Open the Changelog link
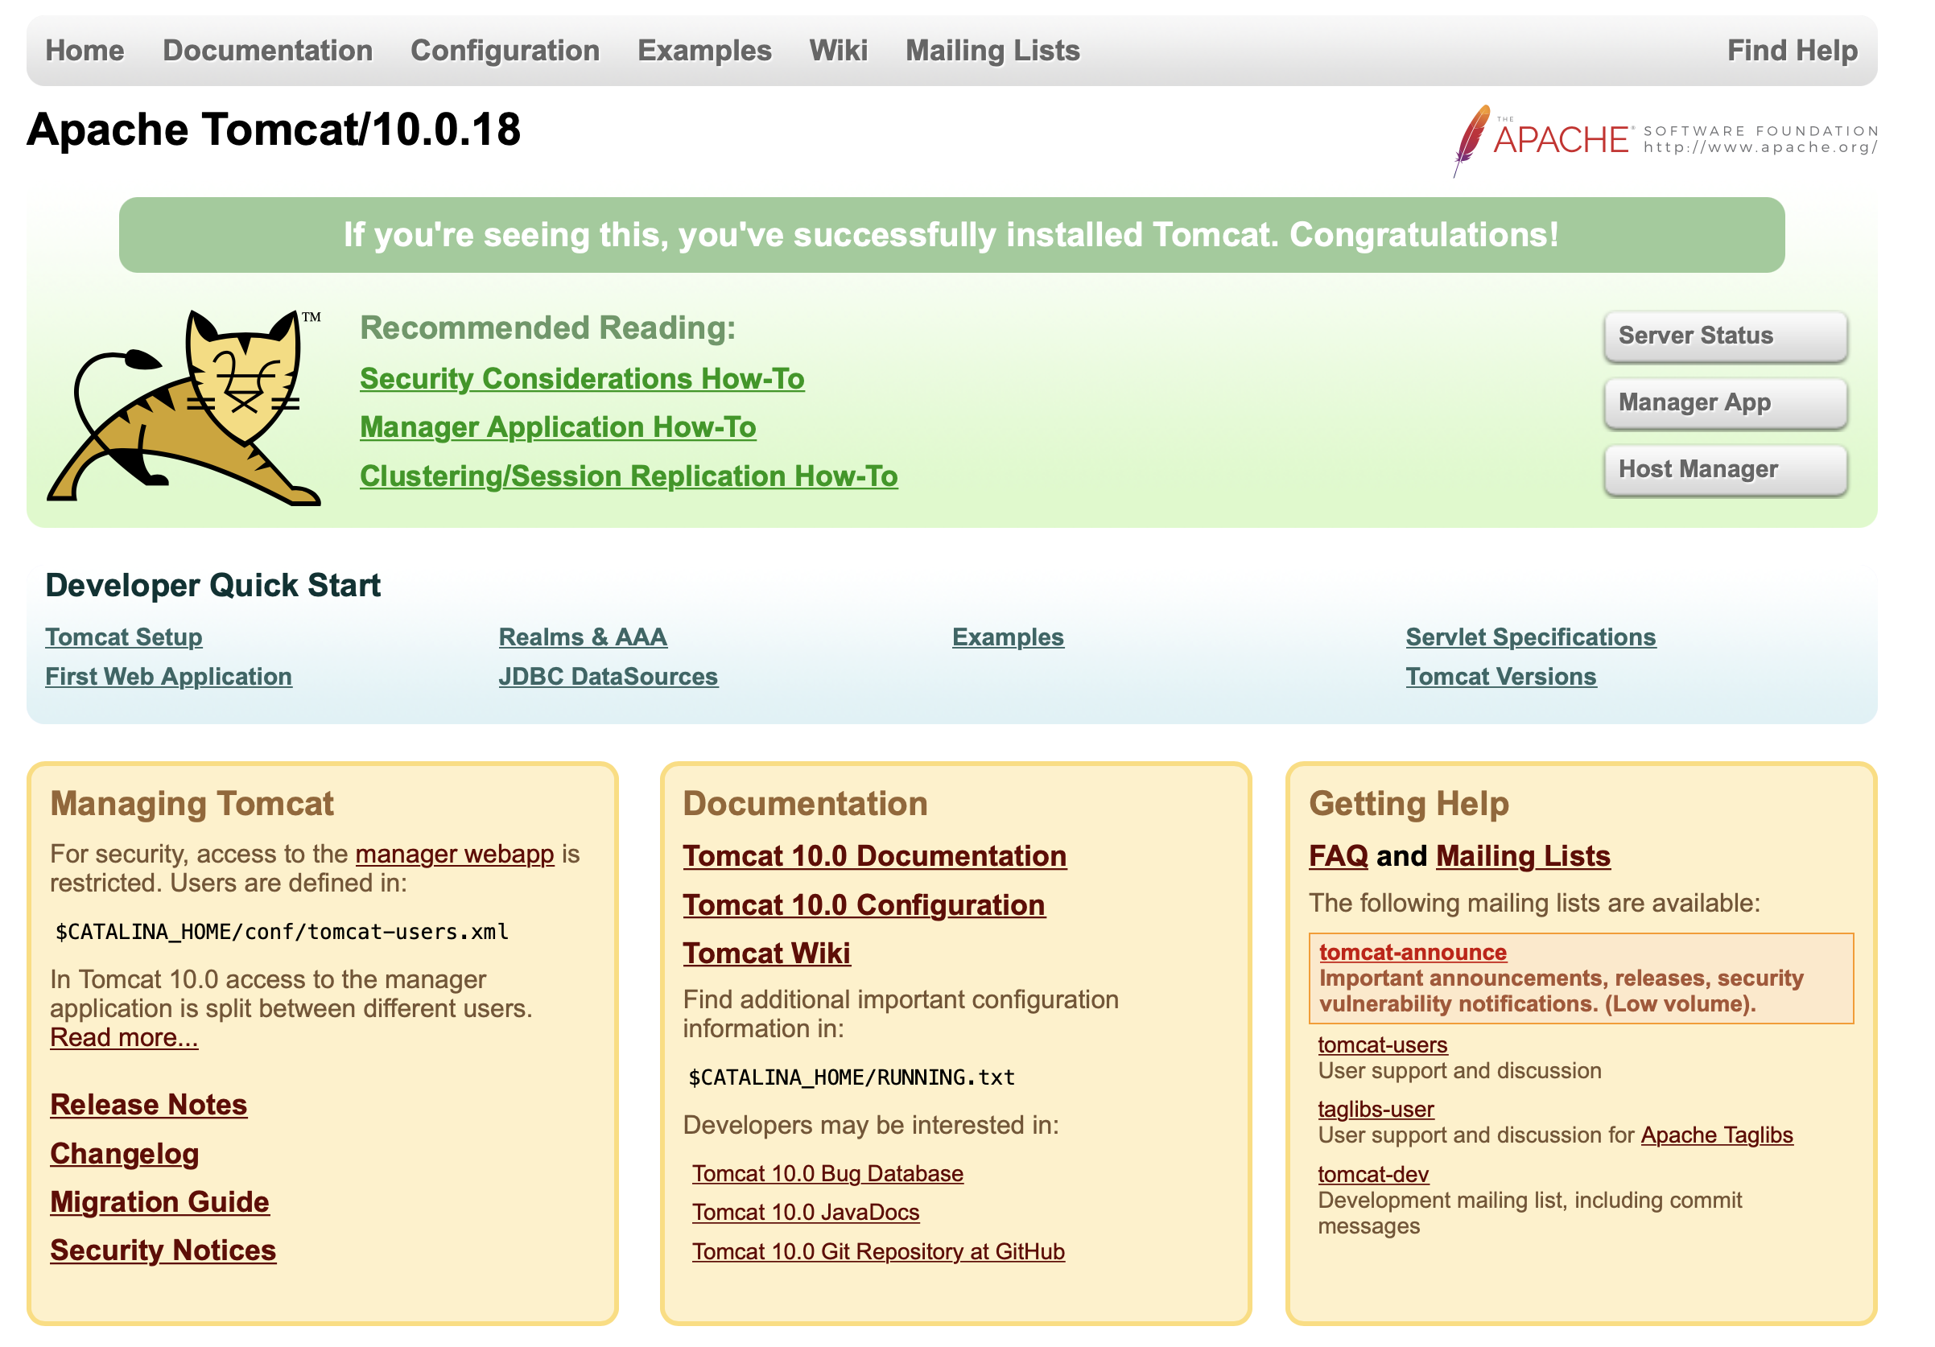 125,1153
